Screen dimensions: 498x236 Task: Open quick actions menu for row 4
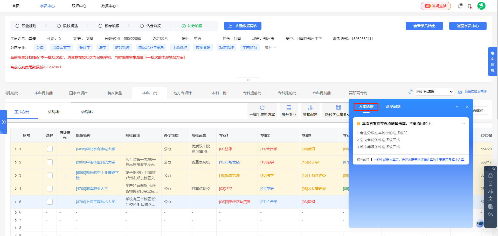pos(65,189)
